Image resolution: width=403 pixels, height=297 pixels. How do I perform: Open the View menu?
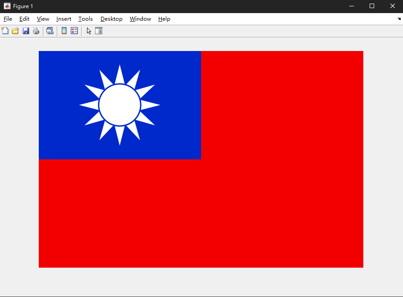tap(43, 19)
